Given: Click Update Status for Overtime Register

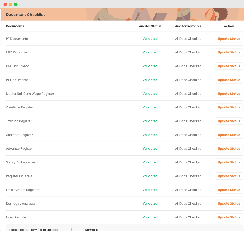Looking at the screenshot, I should 229,107.
